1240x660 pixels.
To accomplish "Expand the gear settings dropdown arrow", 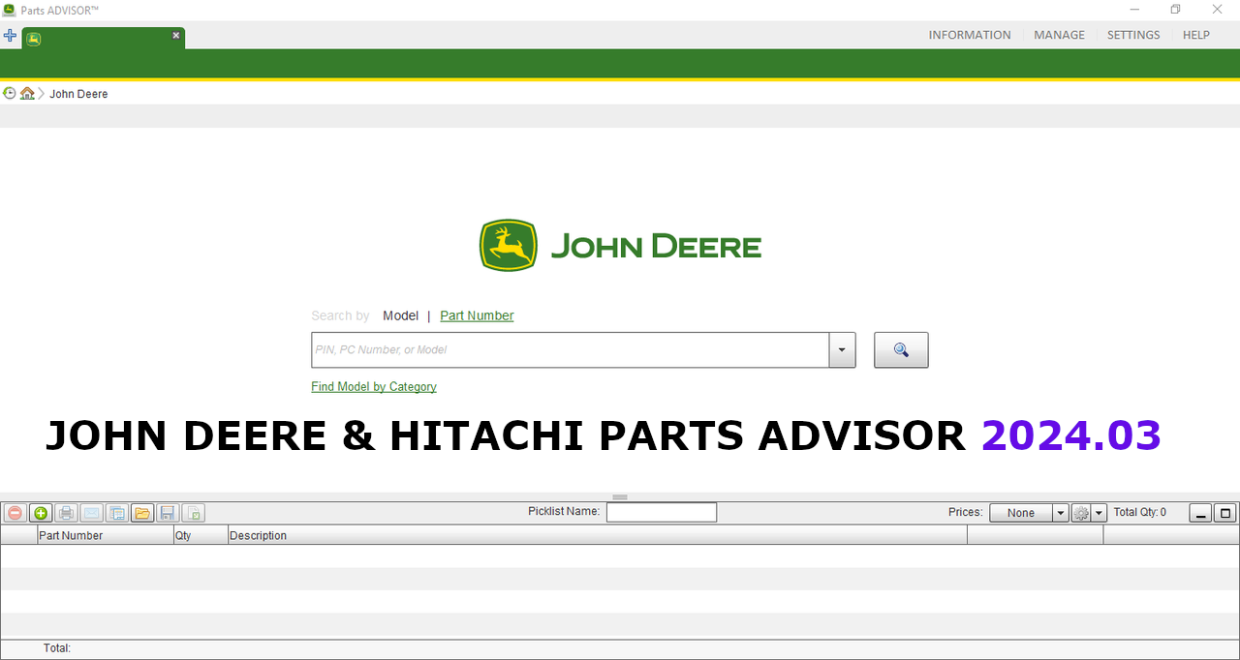I will (x=1098, y=512).
